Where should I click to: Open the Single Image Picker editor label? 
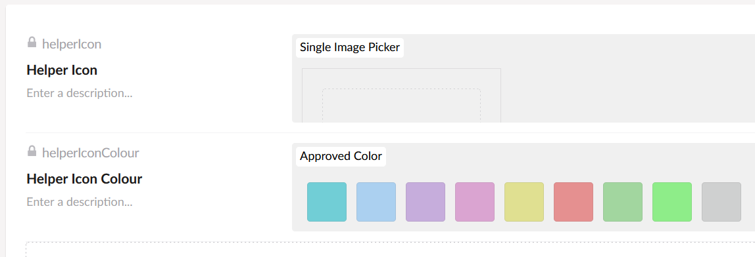point(350,48)
